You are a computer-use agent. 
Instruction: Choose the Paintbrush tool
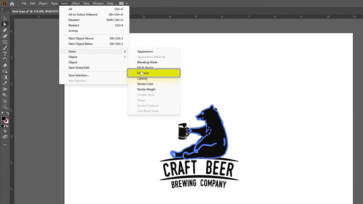click(x=5, y=47)
